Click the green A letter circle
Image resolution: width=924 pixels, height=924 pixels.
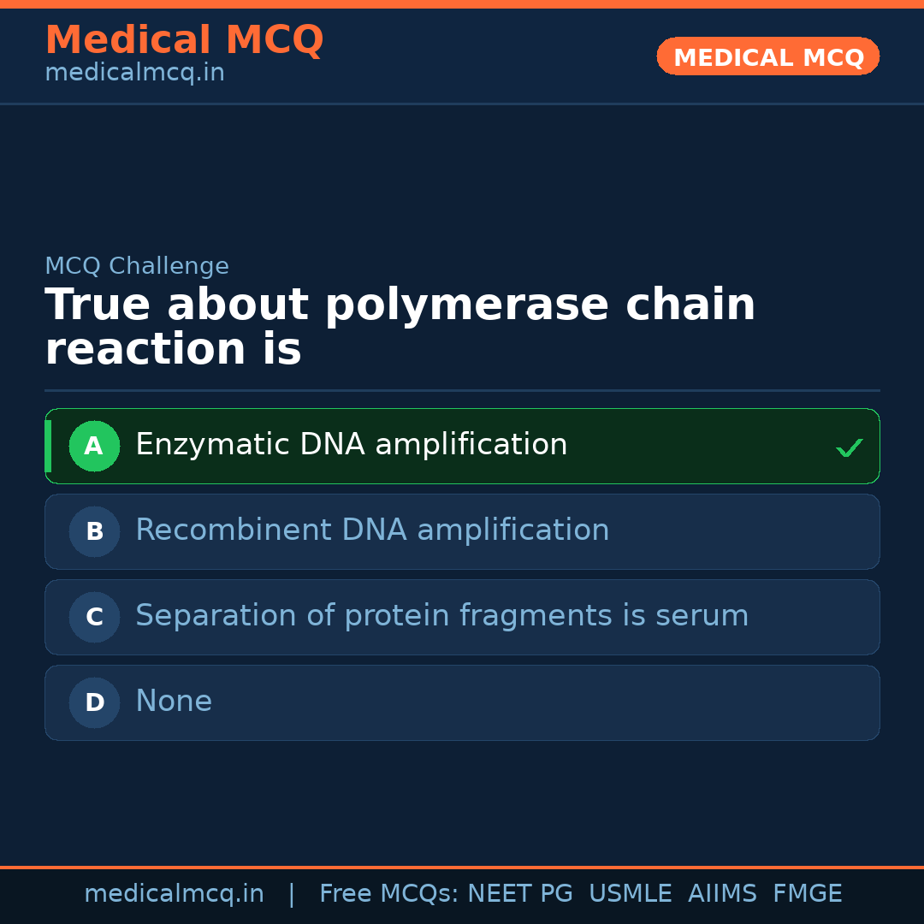coord(94,446)
